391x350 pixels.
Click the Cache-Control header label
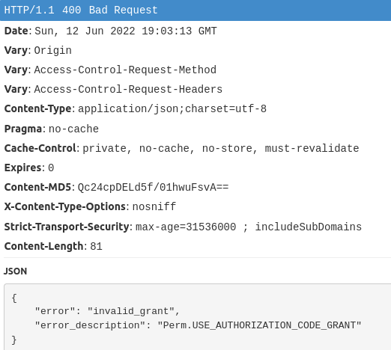(x=40, y=148)
